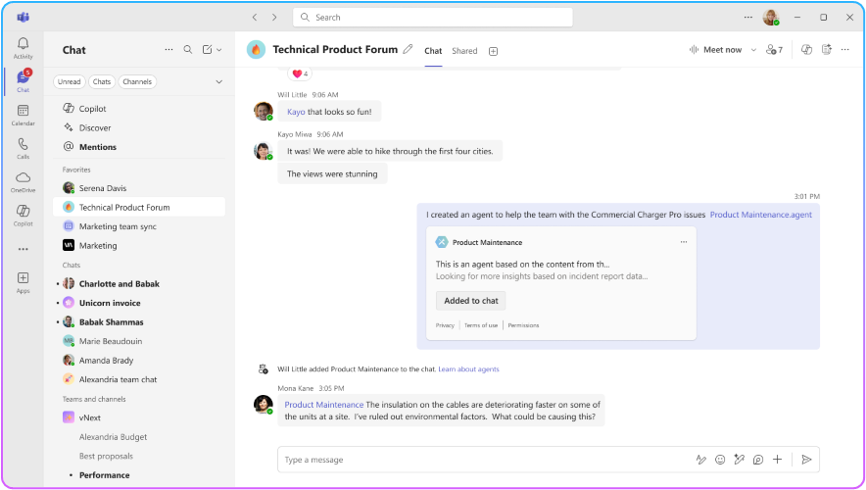Click heart reaction with count 4

point(300,73)
